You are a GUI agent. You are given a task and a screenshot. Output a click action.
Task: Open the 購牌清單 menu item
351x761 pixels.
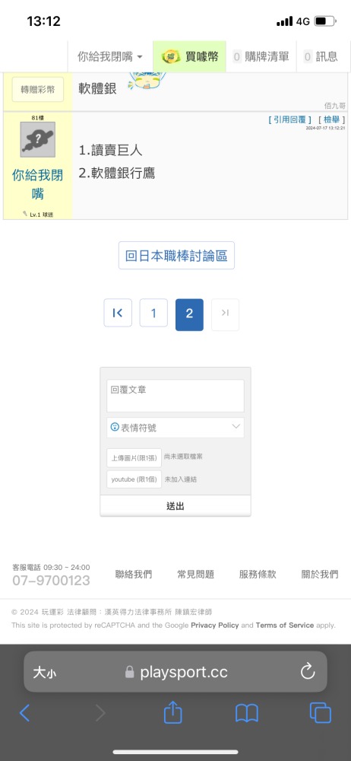click(261, 56)
